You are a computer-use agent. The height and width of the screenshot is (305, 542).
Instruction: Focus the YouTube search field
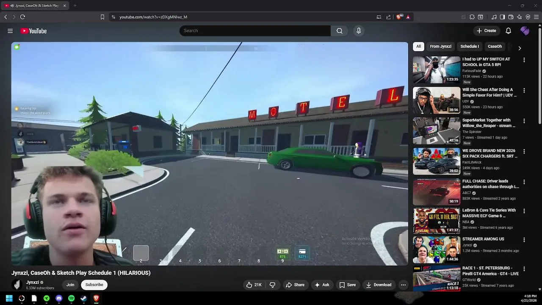click(x=255, y=30)
